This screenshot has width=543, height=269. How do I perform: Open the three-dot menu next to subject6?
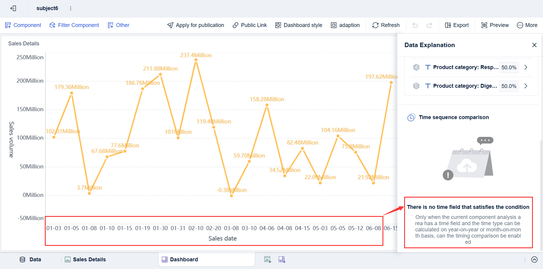click(x=70, y=8)
